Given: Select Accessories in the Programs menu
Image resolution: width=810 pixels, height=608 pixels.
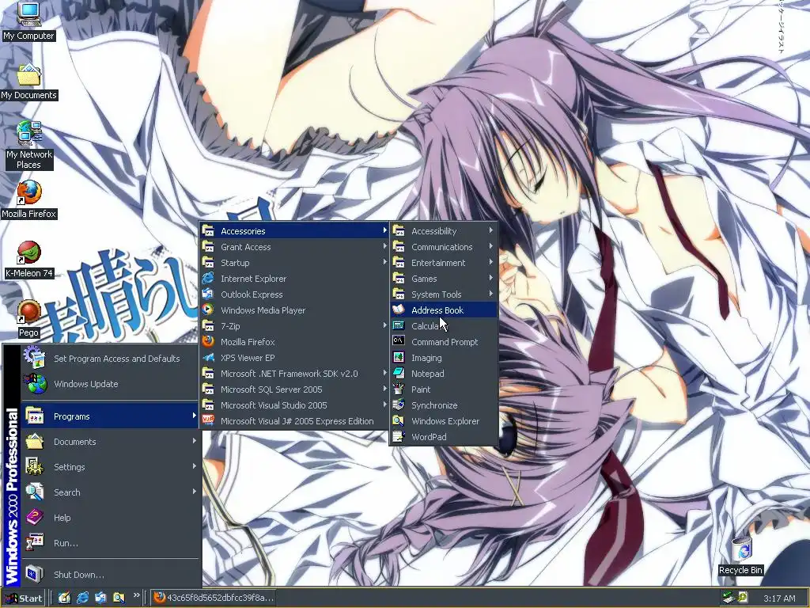Looking at the screenshot, I should 294,230.
